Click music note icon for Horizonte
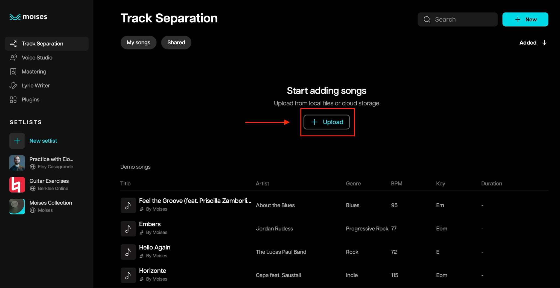This screenshot has width=560, height=288. (x=128, y=275)
